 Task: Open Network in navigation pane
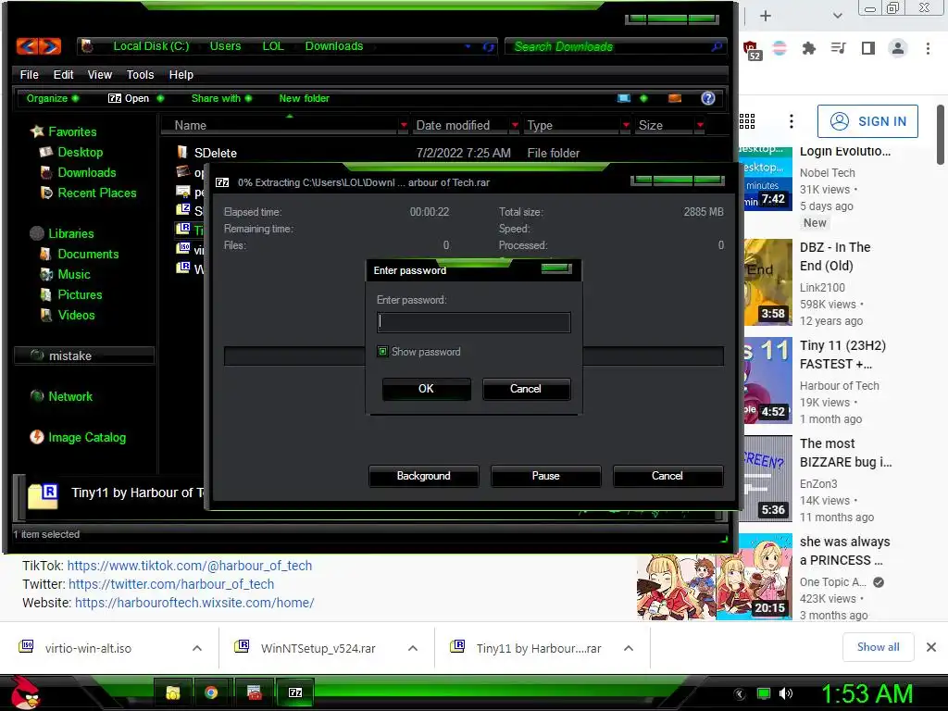click(70, 396)
